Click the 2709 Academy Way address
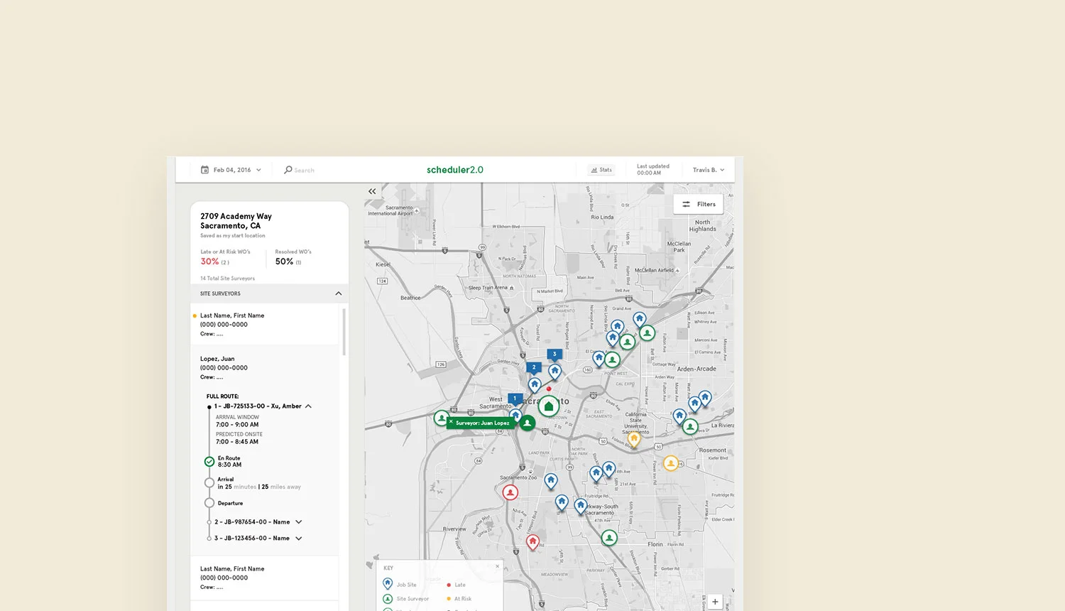The height and width of the screenshot is (611, 1065). (236, 221)
